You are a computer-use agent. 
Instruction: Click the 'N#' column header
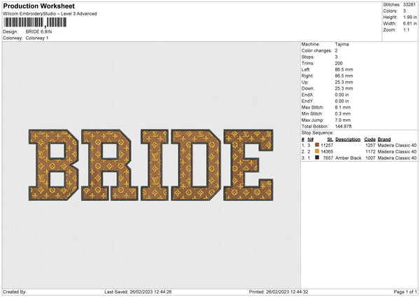310,139
